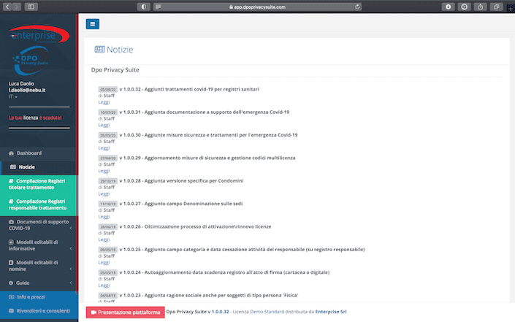Image resolution: width=515 pixels, height=322 pixels.
Task: Open Safari downloads icon
Action: [x=448, y=7]
